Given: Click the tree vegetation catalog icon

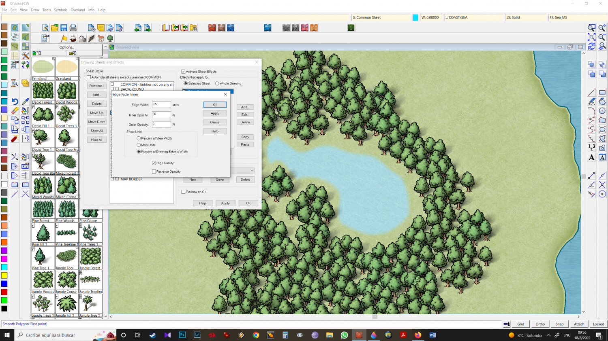Looking at the screenshot, I should tap(110, 38).
